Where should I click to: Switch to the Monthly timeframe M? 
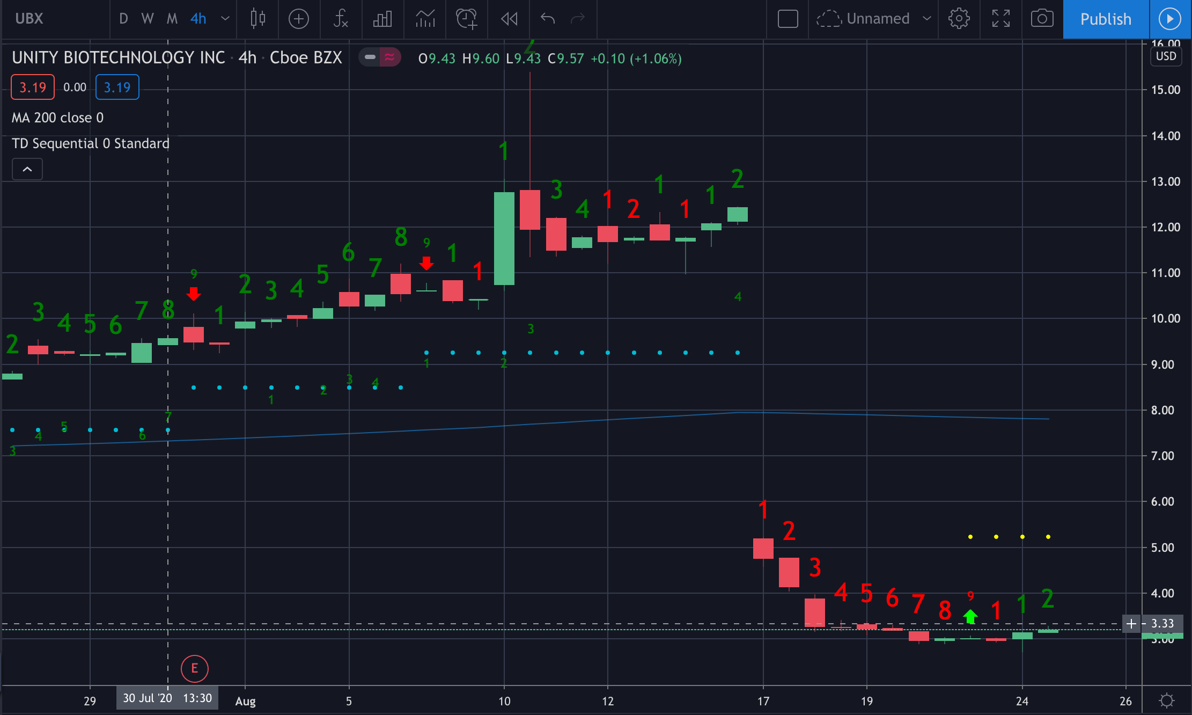click(x=171, y=19)
